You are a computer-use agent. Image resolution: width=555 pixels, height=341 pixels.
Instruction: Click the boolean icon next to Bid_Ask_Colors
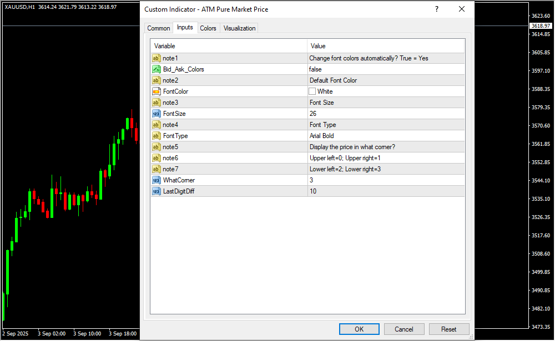(x=156, y=69)
